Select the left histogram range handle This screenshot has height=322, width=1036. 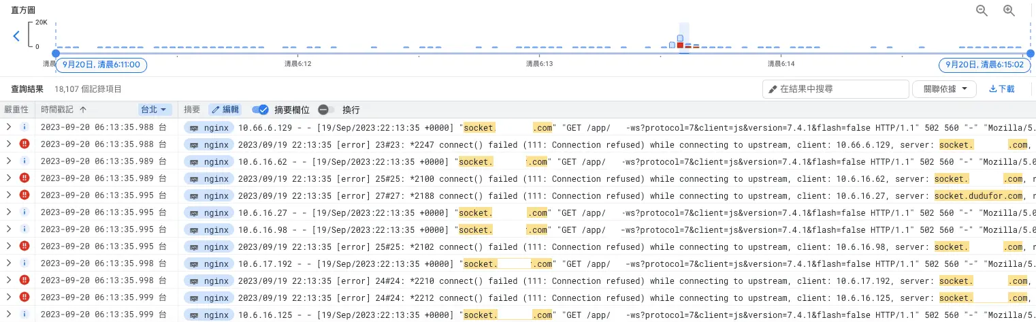[x=56, y=52]
